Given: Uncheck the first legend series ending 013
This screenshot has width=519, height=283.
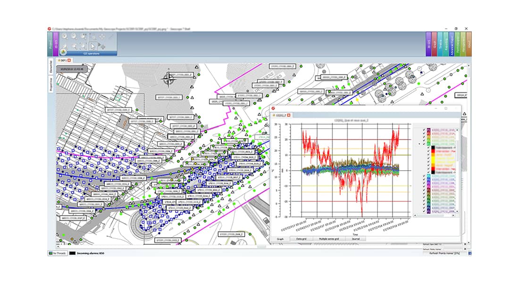Looking at the screenshot, I should coord(424,130).
